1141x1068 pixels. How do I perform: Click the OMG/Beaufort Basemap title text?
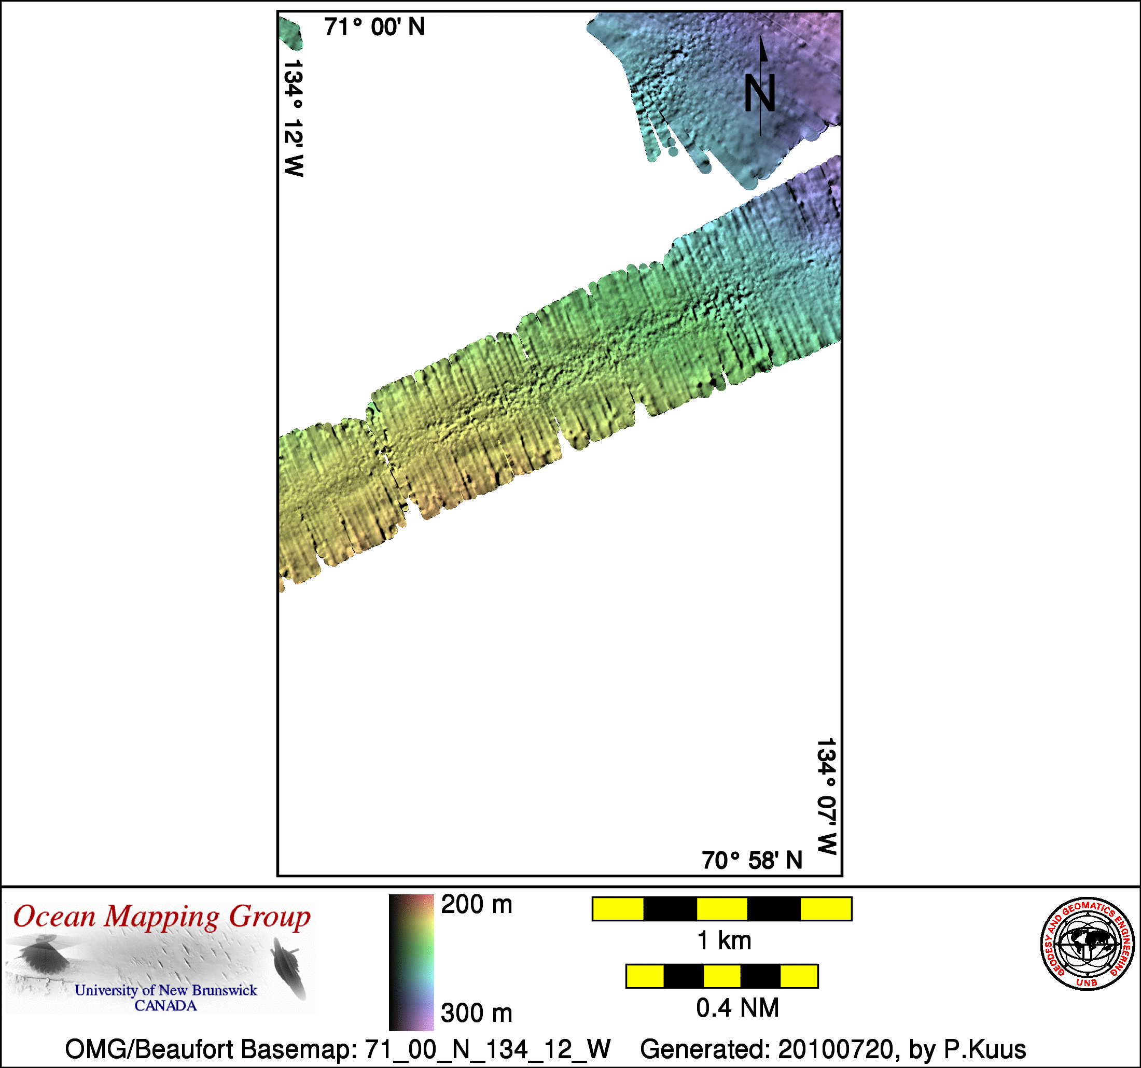pyautogui.click(x=338, y=1049)
